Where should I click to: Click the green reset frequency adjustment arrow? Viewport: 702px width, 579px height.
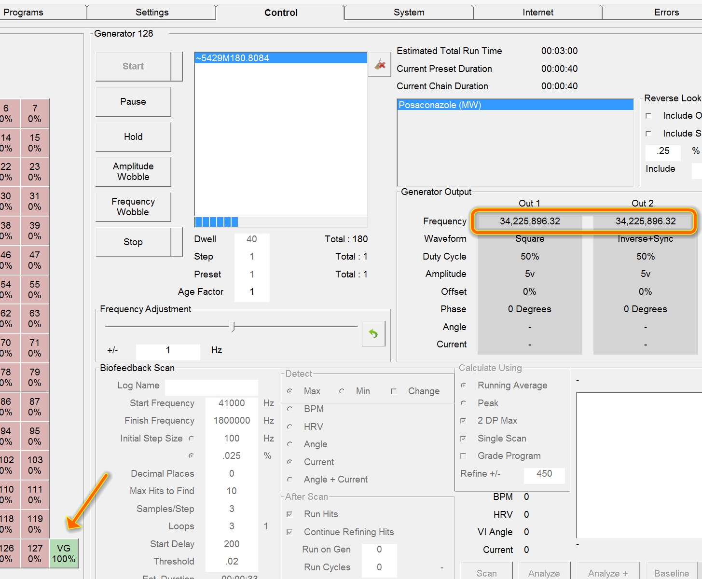pos(373,333)
